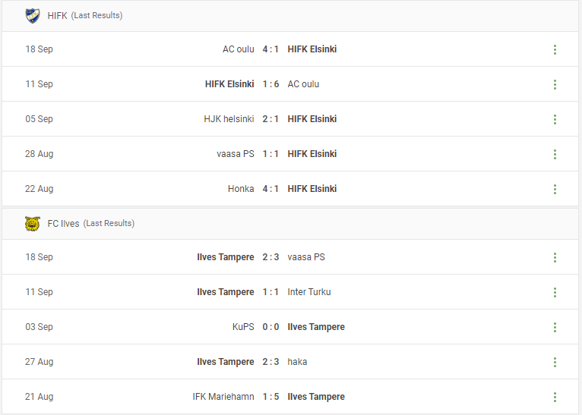The image size is (582, 415).
Task: Click the FC Ilves lynx logo
Action: pos(33,224)
